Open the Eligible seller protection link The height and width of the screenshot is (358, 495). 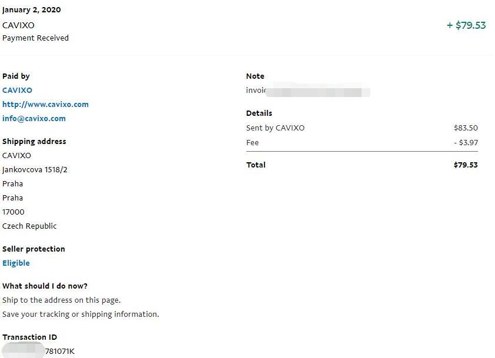coord(16,263)
